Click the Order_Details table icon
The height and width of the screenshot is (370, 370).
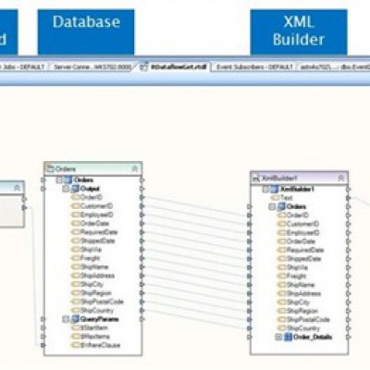click(x=288, y=337)
